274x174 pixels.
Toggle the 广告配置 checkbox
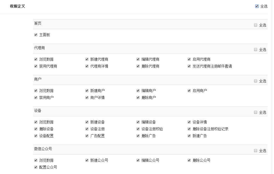87,136
